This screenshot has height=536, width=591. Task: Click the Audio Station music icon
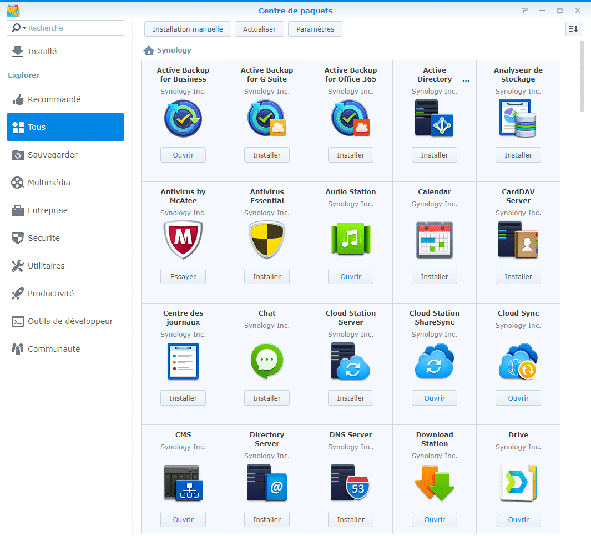351,239
